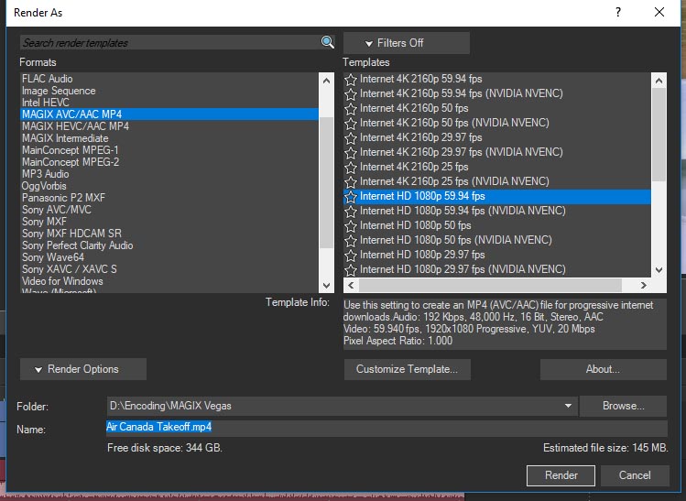Click star beside Internet 4K 2160p 25 fps
686x501 pixels.
351,167
